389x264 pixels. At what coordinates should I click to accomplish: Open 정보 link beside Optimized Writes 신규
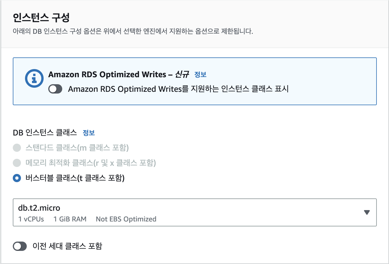click(200, 75)
